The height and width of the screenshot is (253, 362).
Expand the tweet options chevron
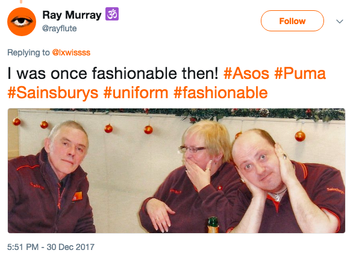(x=340, y=22)
